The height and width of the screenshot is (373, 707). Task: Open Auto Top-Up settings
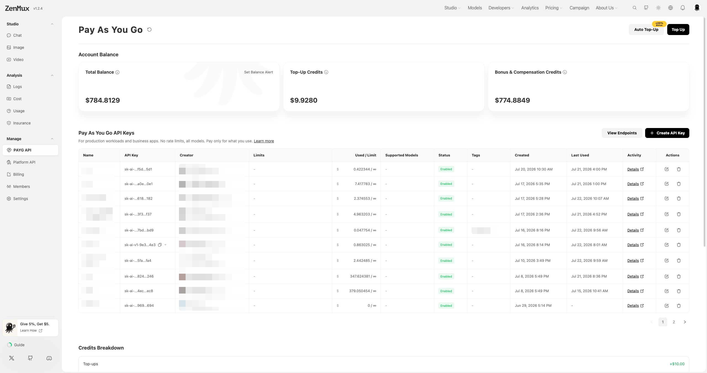[x=646, y=30]
